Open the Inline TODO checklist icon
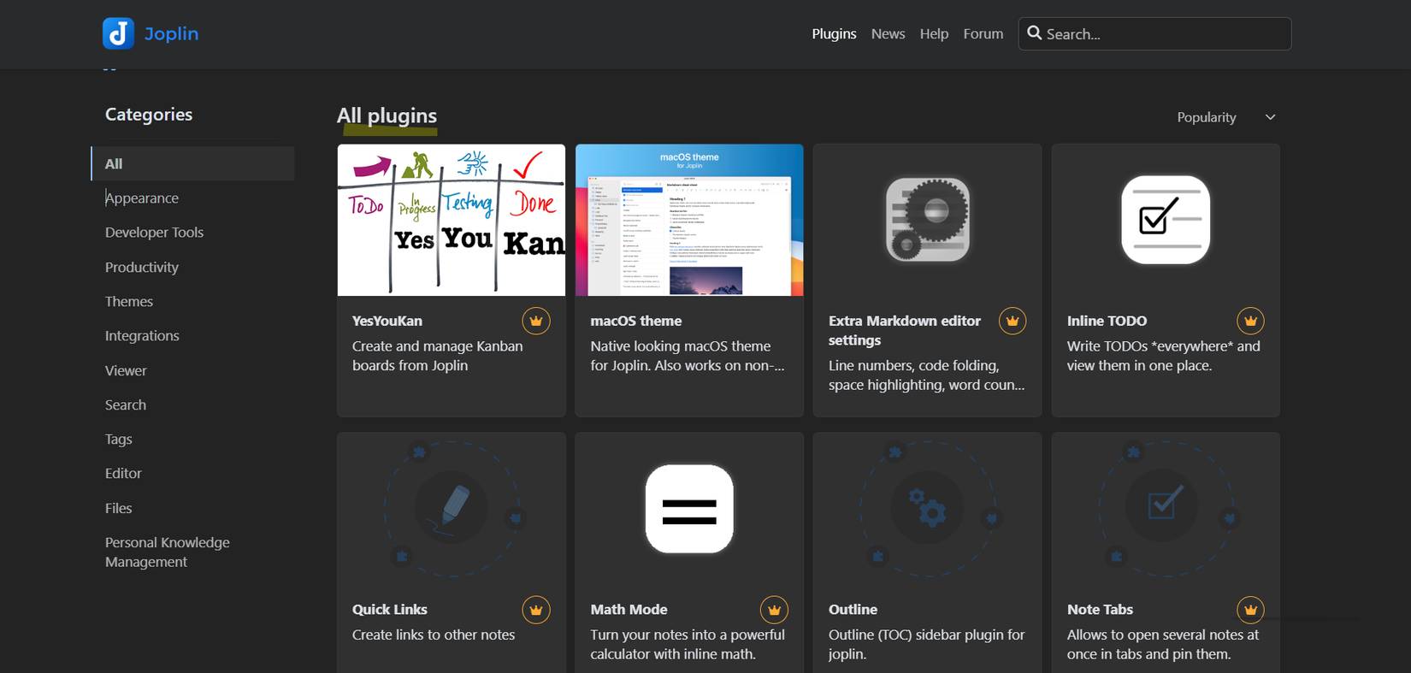Viewport: 1411px width, 673px height. (1166, 220)
